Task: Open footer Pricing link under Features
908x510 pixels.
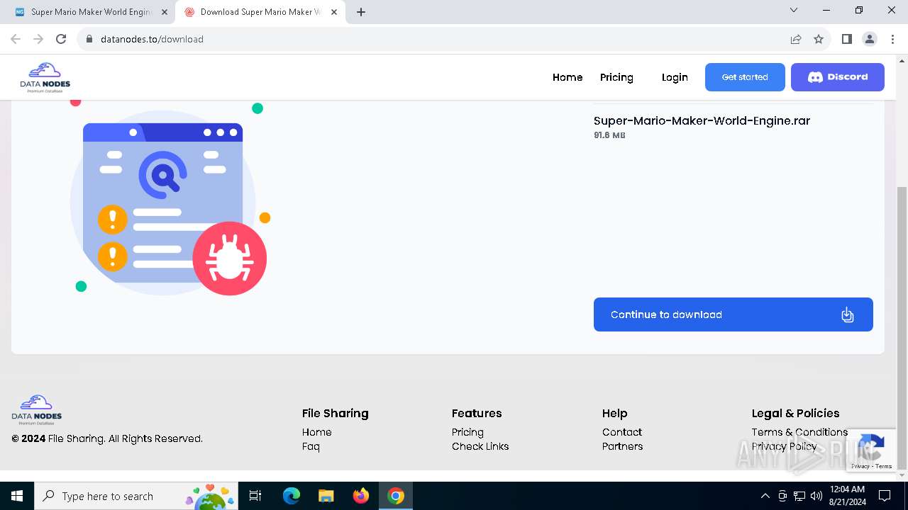Action: click(467, 432)
